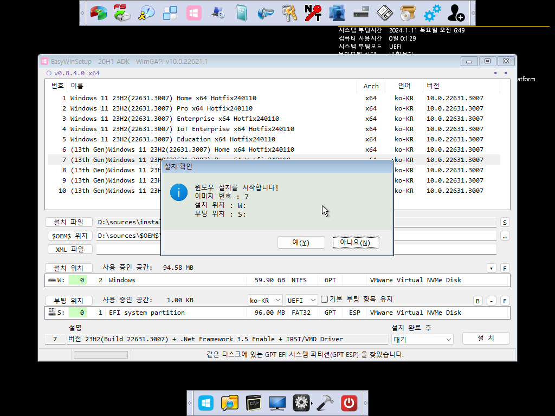
Task: Select row 1 Windows 11 Home x64
Action: (x=274, y=99)
